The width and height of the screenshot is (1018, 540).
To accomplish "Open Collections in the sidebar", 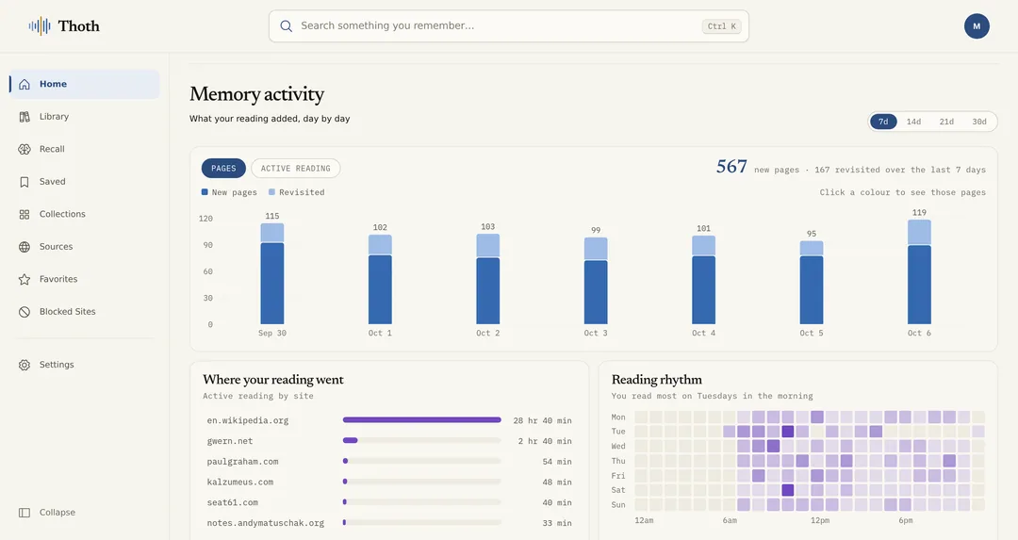I will tap(85, 214).
